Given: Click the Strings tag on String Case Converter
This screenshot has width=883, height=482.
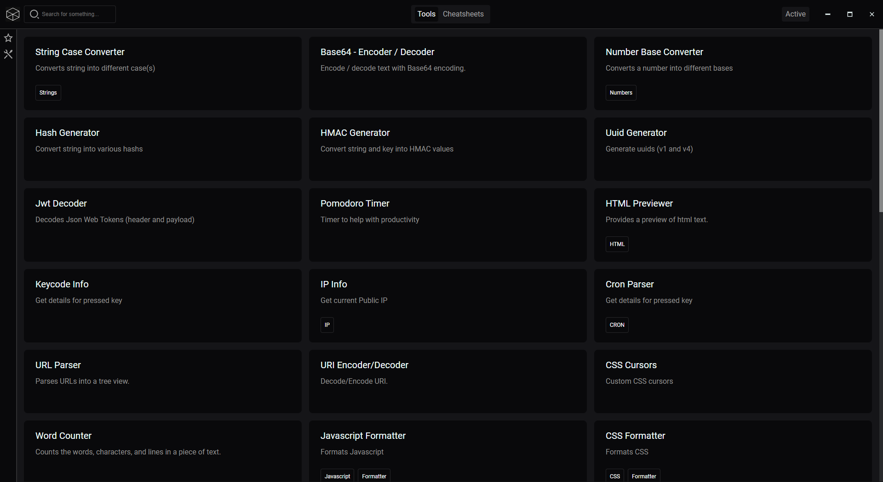Looking at the screenshot, I should [x=48, y=92].
